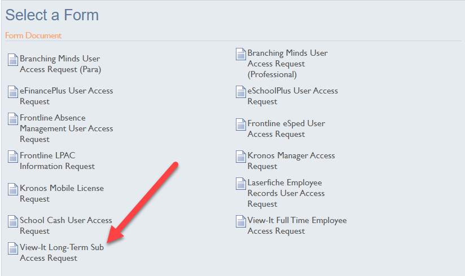Screen dimensions: 465x276
Task: Select the Frontline eSped document icon
Action: [241, 124]
